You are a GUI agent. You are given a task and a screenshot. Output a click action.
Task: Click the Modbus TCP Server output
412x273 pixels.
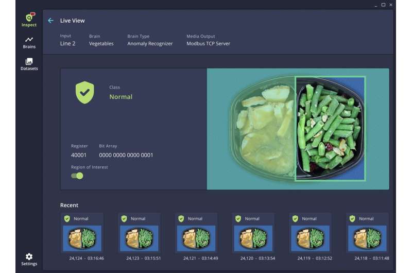point(208,44)
